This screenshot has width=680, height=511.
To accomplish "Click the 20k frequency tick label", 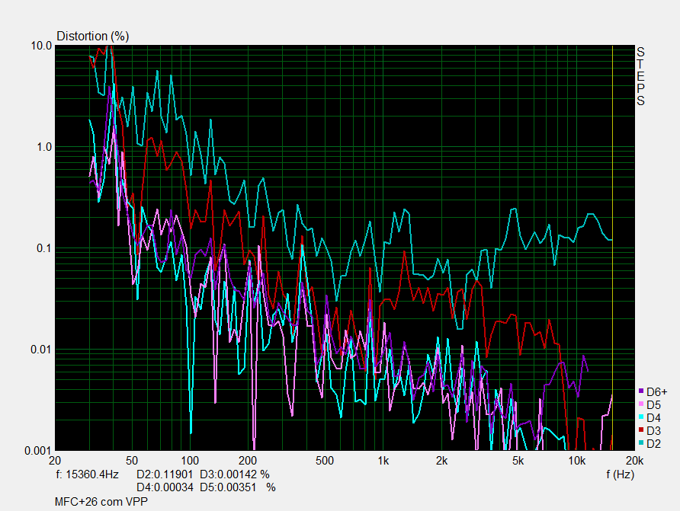I will coord(635,461).
